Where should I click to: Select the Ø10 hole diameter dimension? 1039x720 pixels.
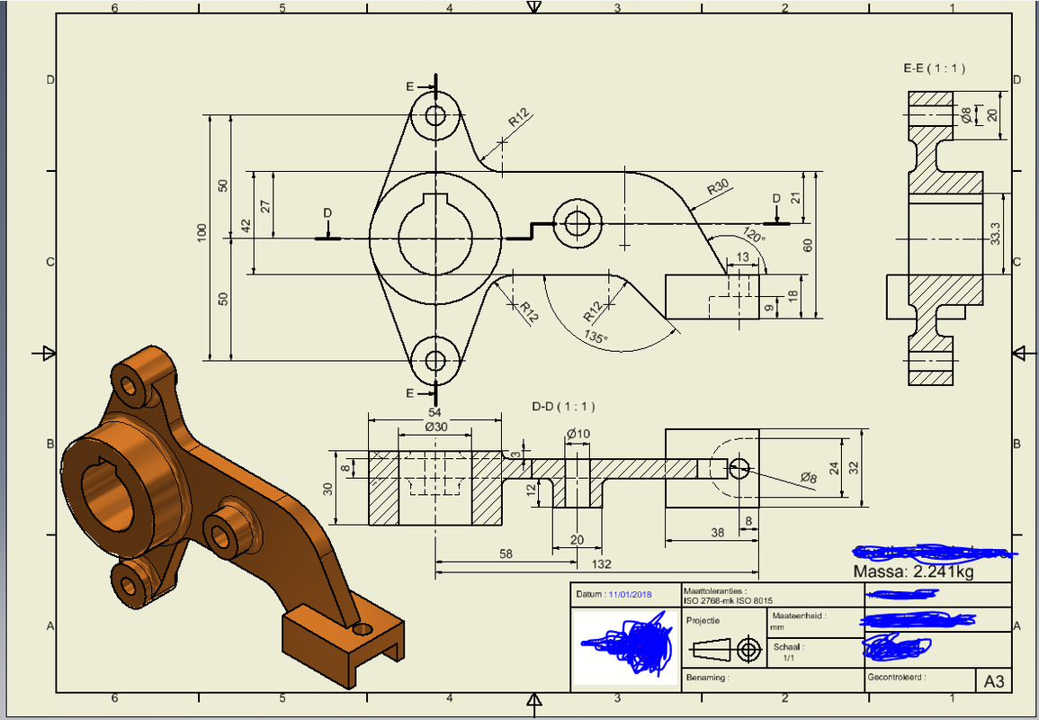click(x=578, y=434)
